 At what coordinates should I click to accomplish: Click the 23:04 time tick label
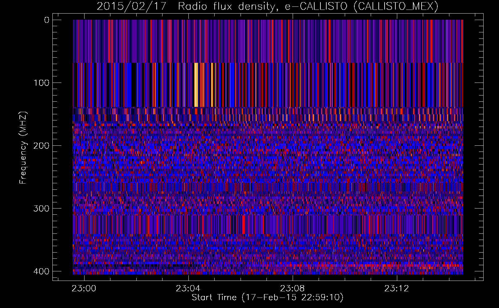tap(188, 289)
